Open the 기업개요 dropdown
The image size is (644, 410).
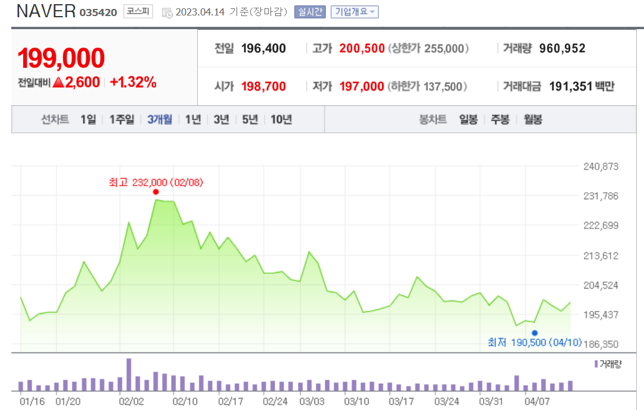point(355,12)
